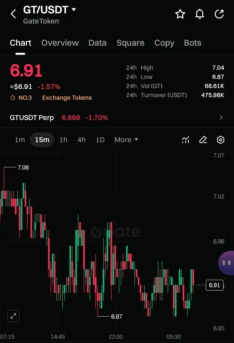The width and height of the screenshot is (234, 343).
Task: Open GTUSDT Perp row chevron
Action: [221, 117]
